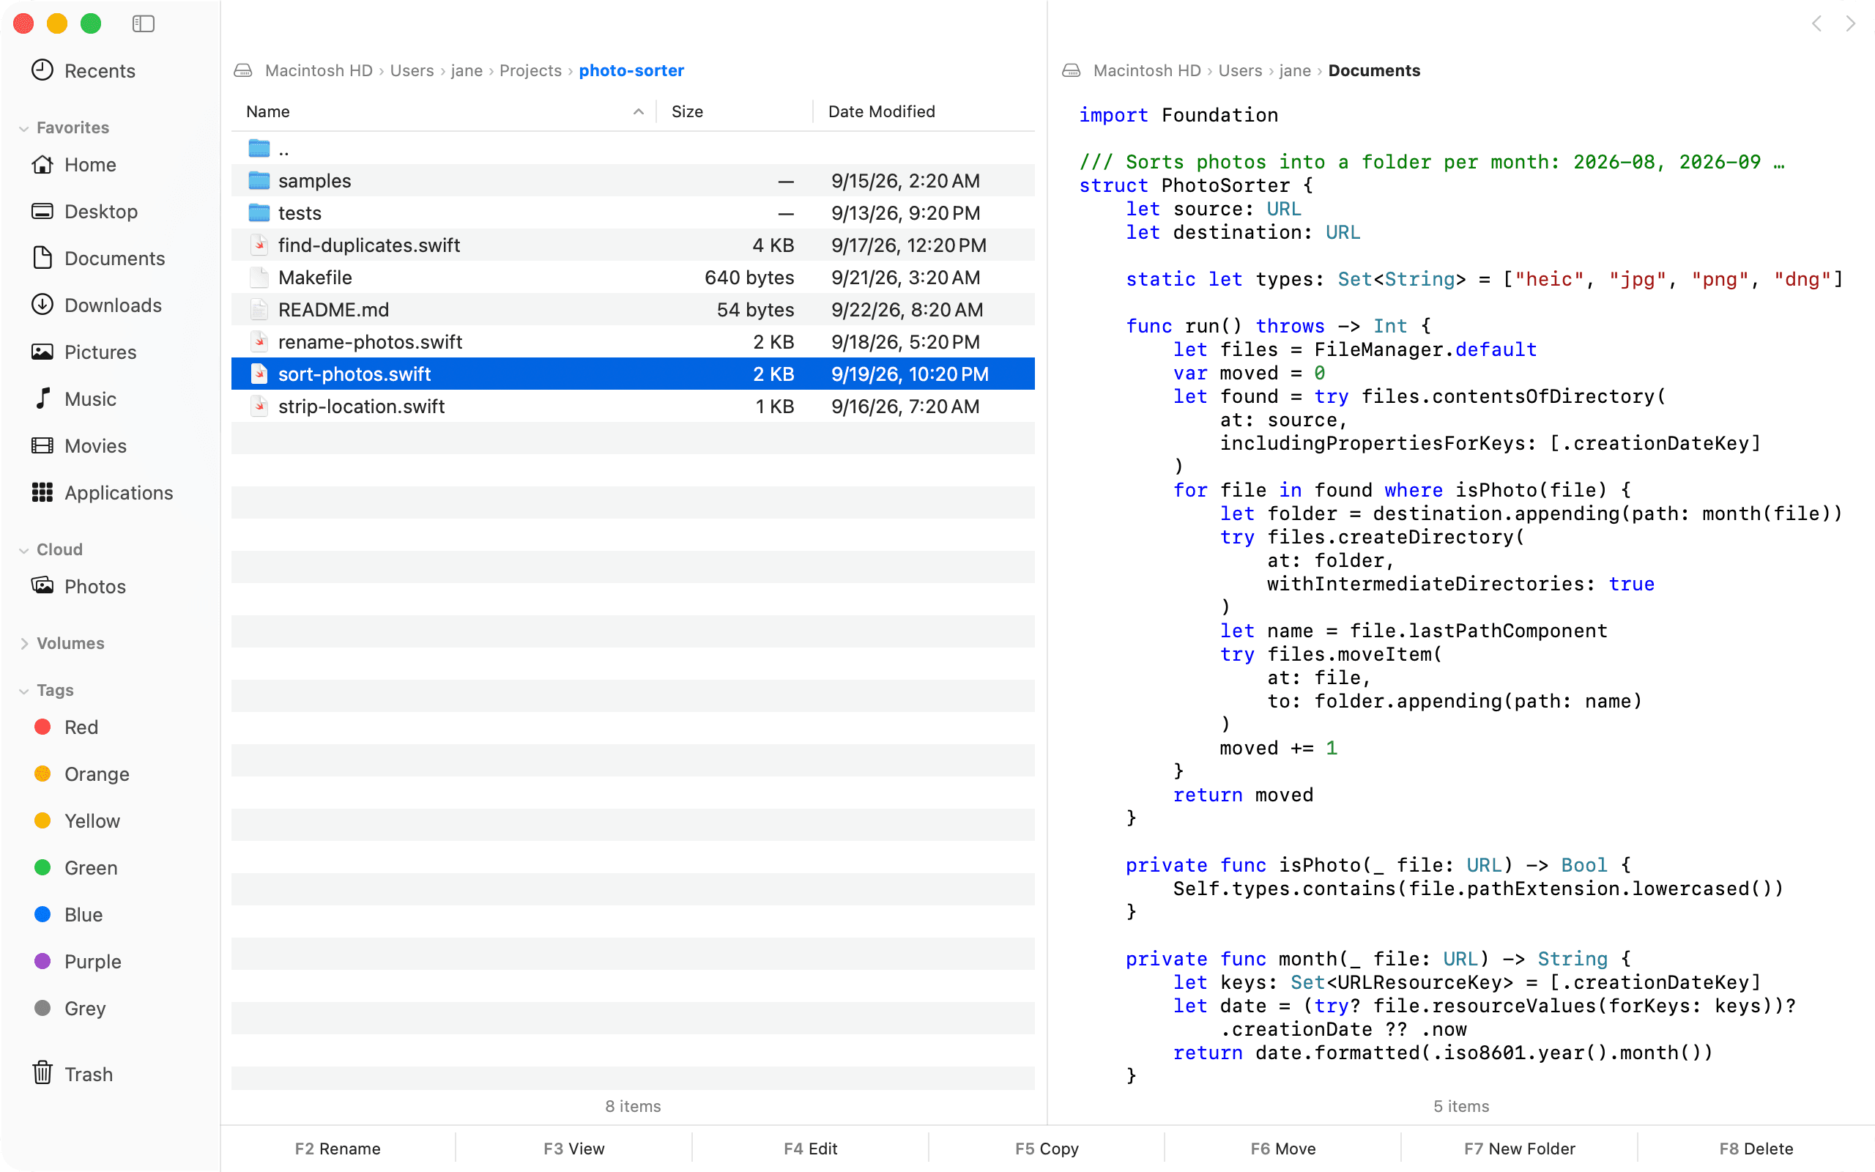Click Documents in right pane breadcrumb
1875x1172 pixels.
pos(1374,70)
